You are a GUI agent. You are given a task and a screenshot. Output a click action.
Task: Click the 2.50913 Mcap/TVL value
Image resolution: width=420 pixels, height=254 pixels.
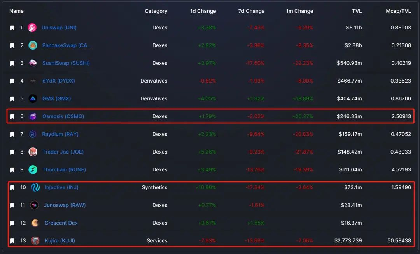click(401, 116)
